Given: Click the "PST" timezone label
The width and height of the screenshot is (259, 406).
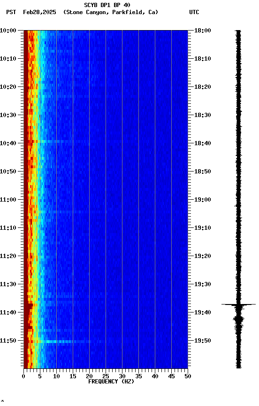Looking at the screenshot, I should (x=11, y=12).
